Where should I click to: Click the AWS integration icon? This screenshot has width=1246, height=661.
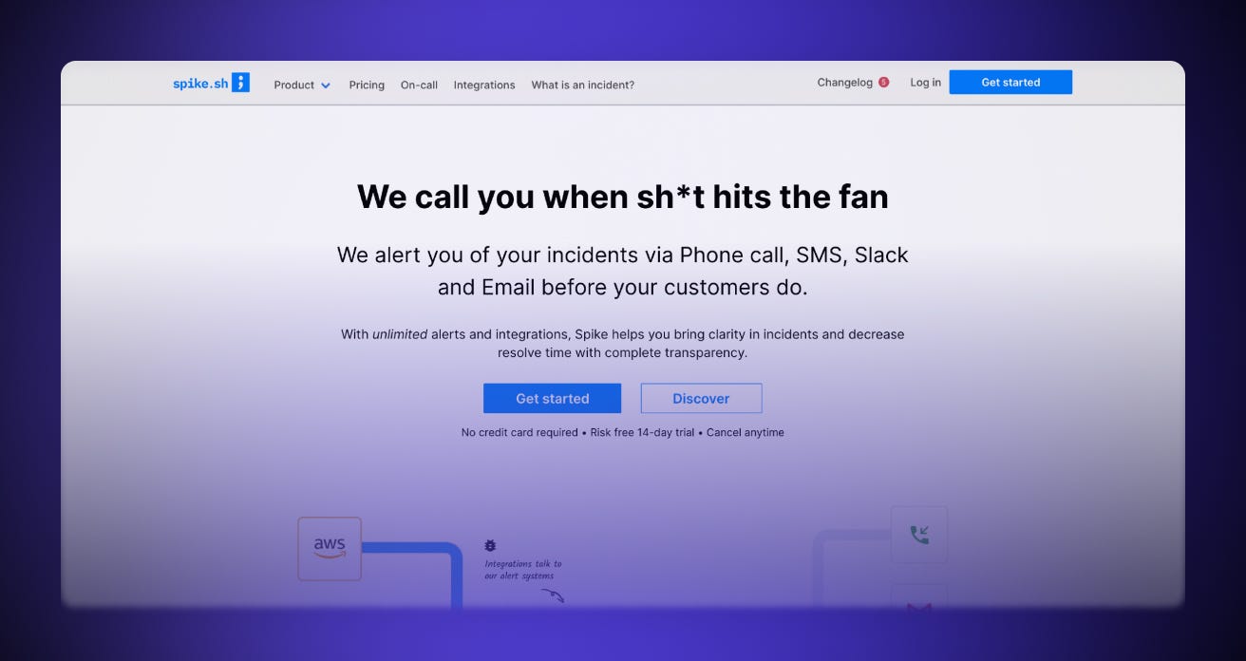[330, 548]
